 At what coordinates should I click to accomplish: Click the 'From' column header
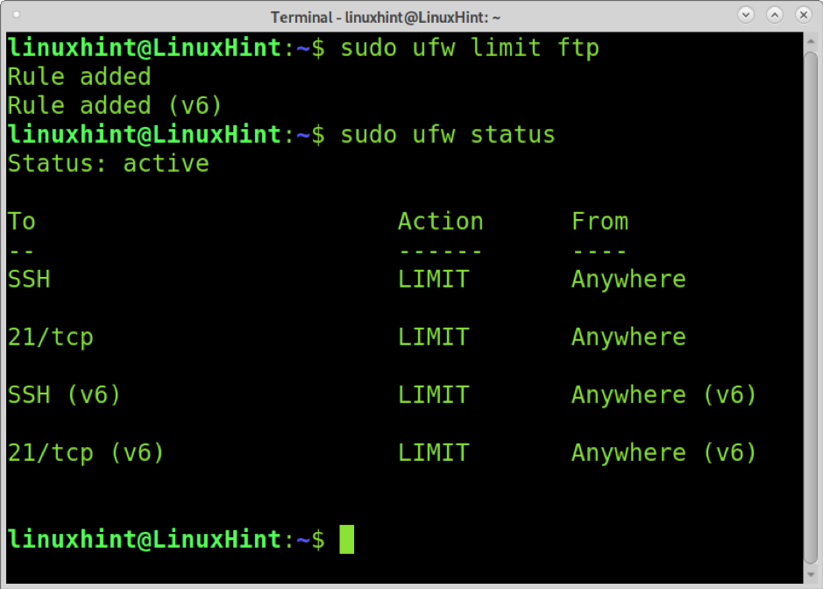click(600, 222)
